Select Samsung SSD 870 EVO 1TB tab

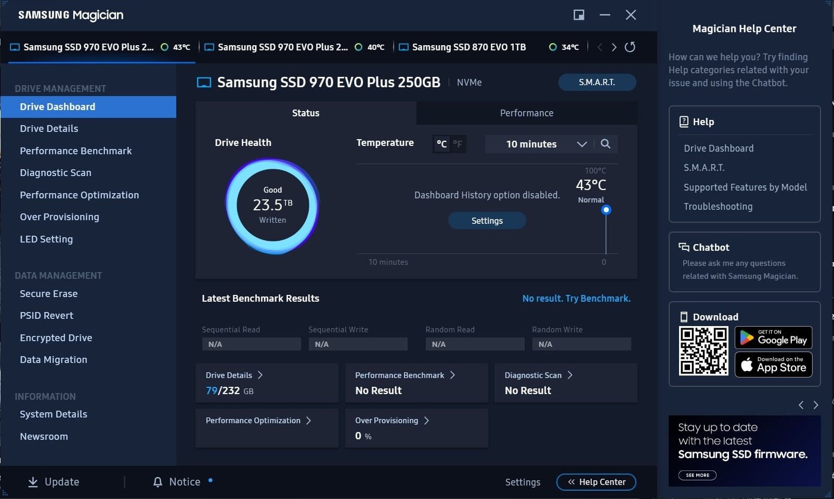[489, 47]
